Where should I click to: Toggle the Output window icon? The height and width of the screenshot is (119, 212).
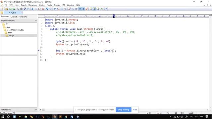coord(98,9)
